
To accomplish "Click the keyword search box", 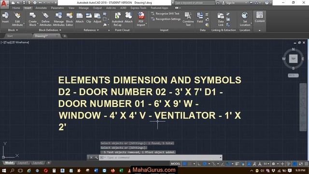I will click(194, 3).
